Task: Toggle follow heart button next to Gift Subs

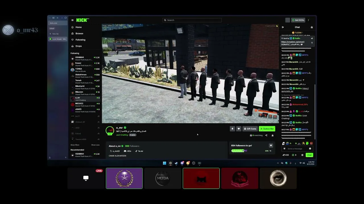Action: click(x=239, y=129)
